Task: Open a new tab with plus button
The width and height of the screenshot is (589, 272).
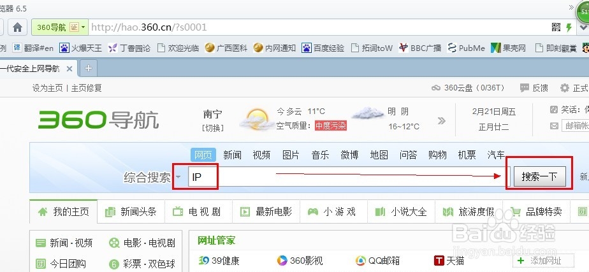Action: [x=88, y=68]
